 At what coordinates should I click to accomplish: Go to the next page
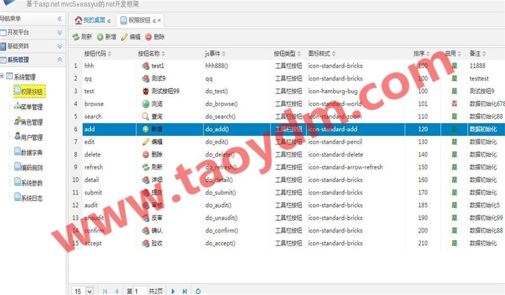pyautogui.click(x=173, y=291)
